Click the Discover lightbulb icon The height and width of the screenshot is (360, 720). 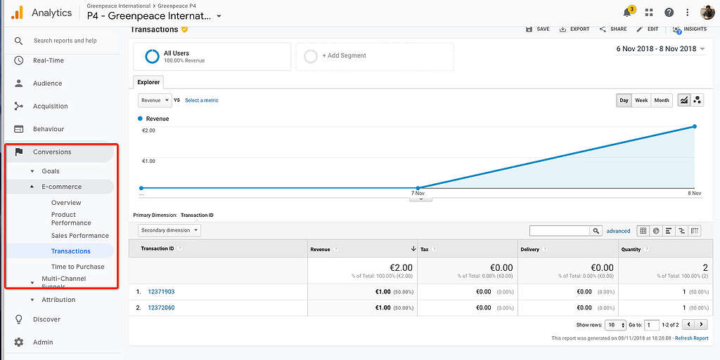(18, 319)
